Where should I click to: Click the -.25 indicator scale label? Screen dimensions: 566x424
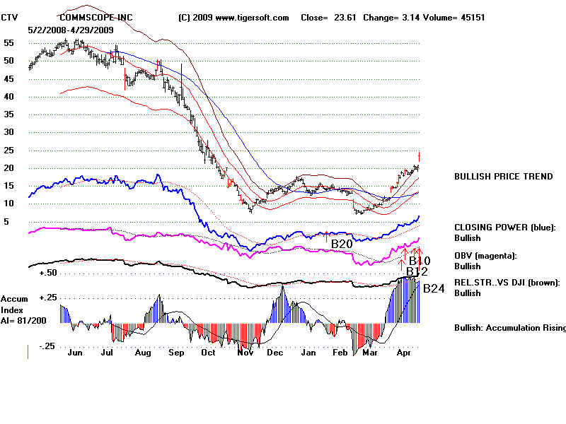pyautogui.click(x=47, y=346)
